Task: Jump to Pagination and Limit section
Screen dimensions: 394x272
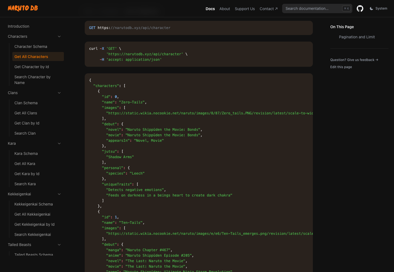Action: click(357, 37)
